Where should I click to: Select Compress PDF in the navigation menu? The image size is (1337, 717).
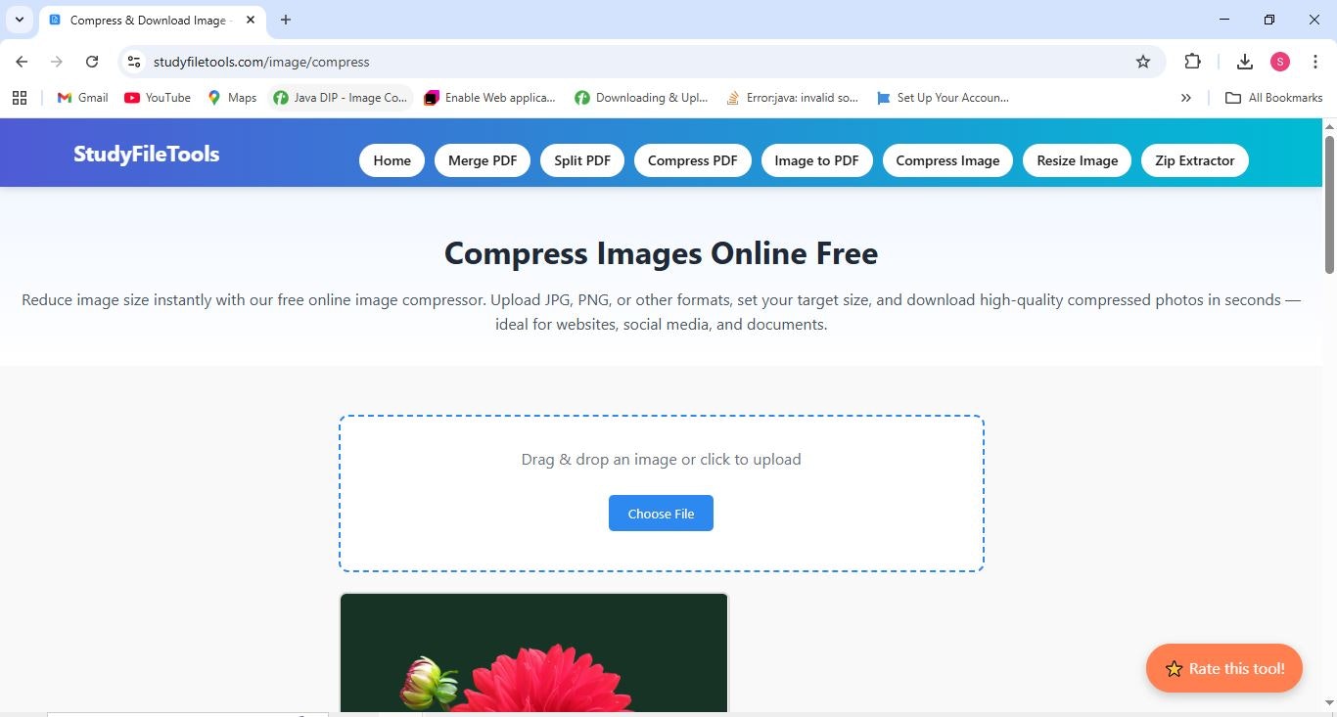(692, 159)
